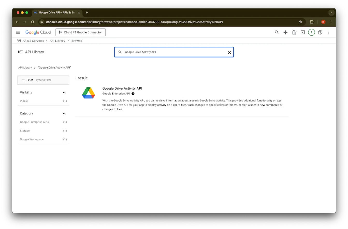
Task: Open tab search dropdown arrow
Action: pyautogui.click(x=331, y=12)
